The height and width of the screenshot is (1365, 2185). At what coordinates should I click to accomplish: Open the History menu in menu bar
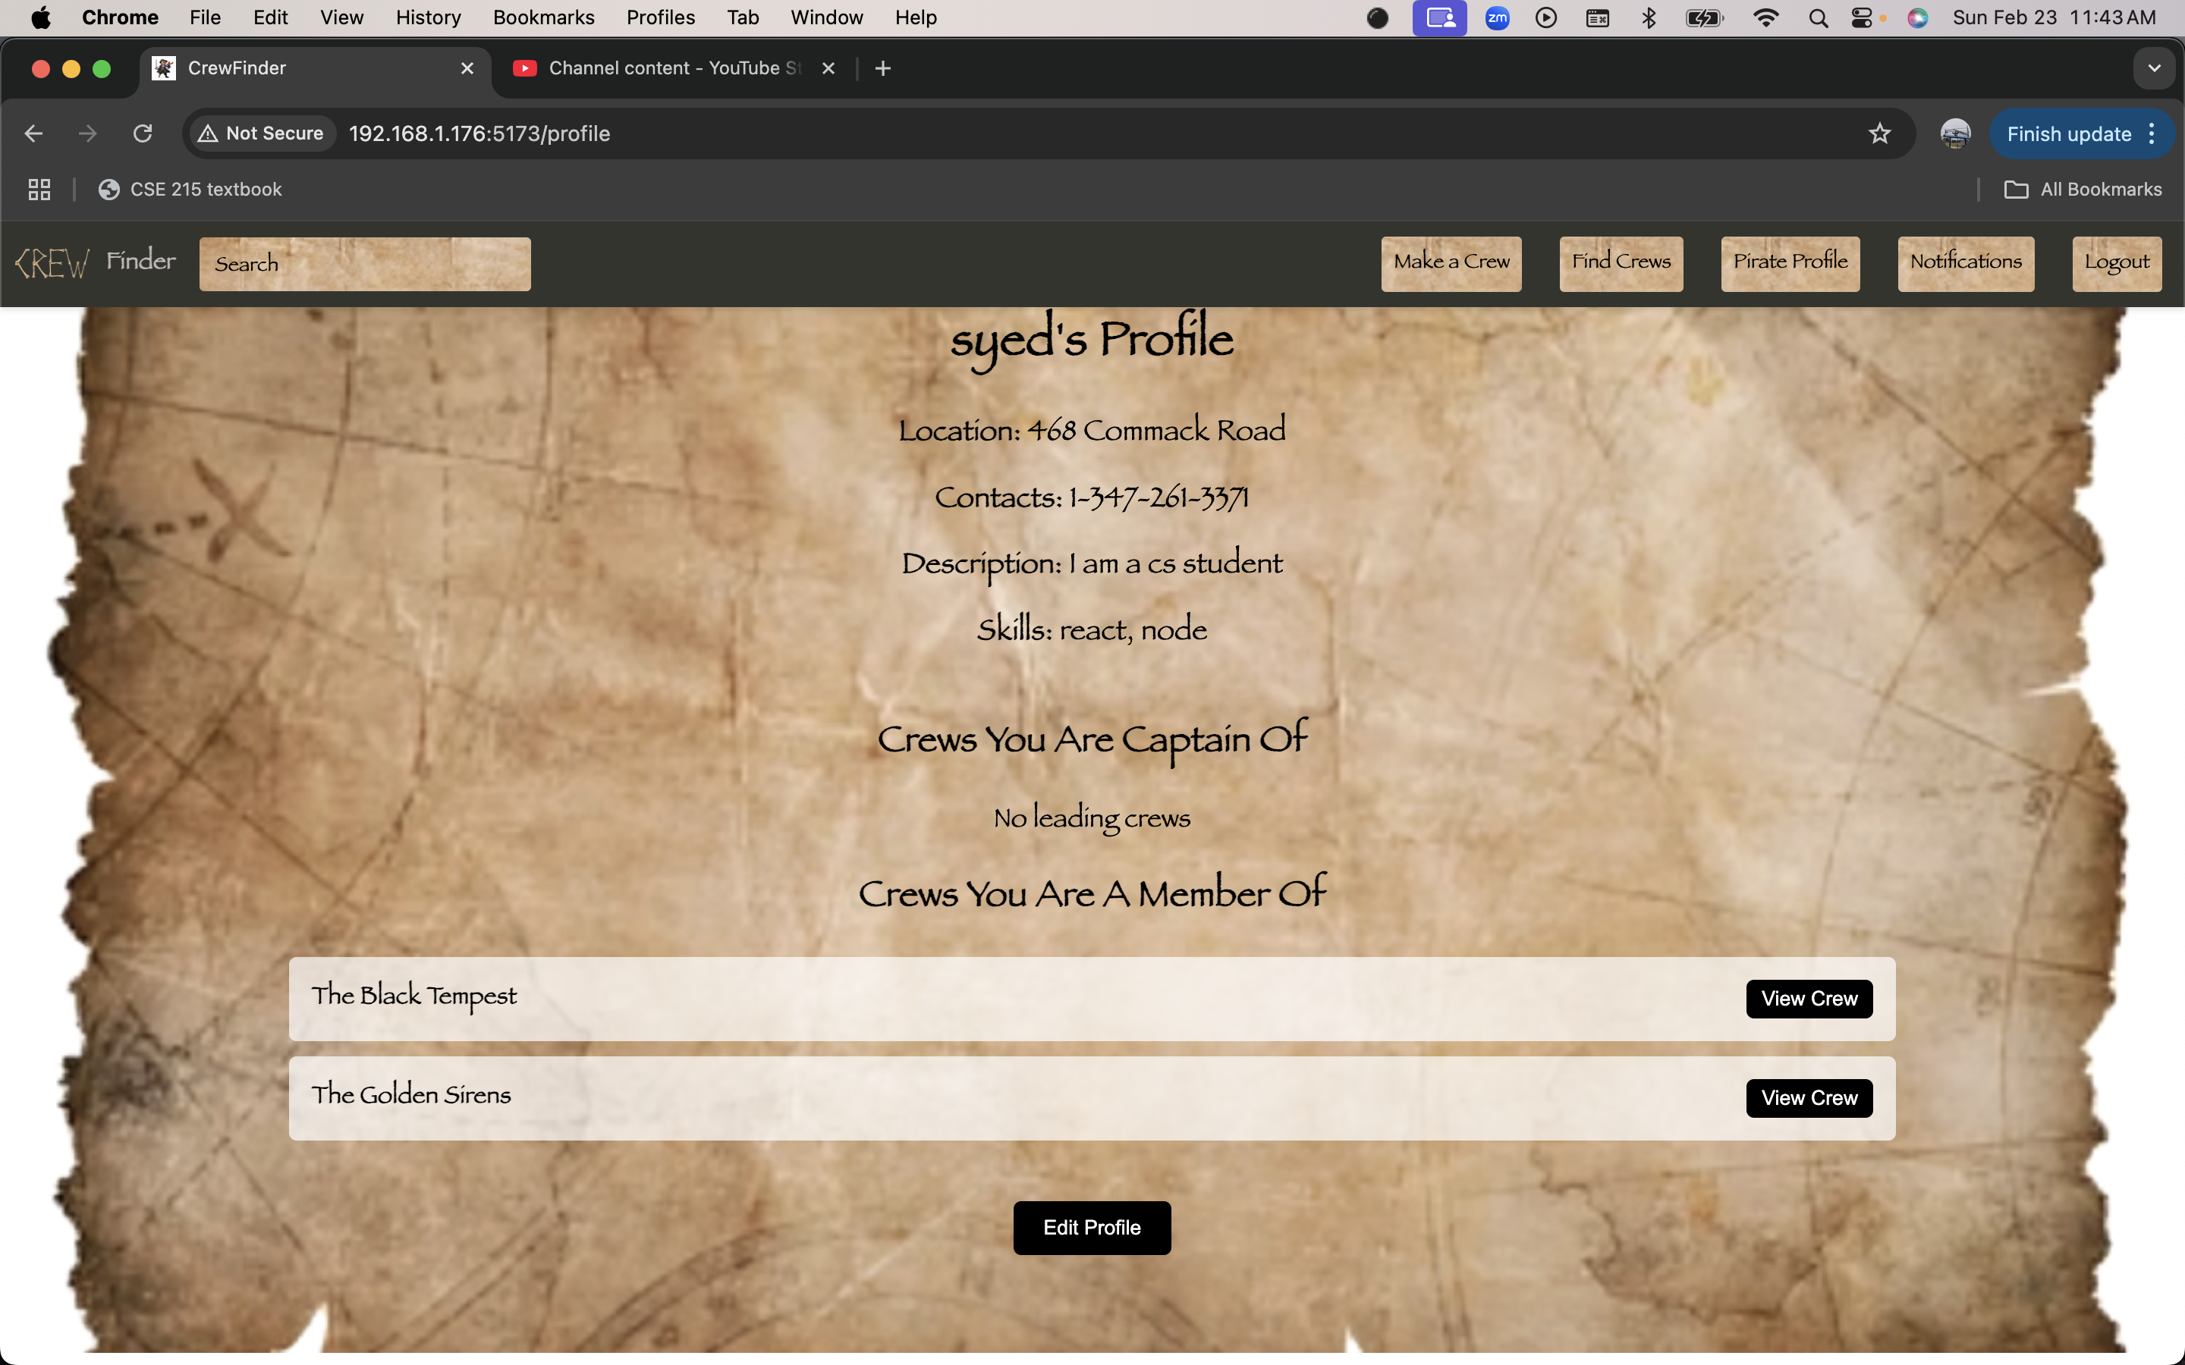point(428,18)
